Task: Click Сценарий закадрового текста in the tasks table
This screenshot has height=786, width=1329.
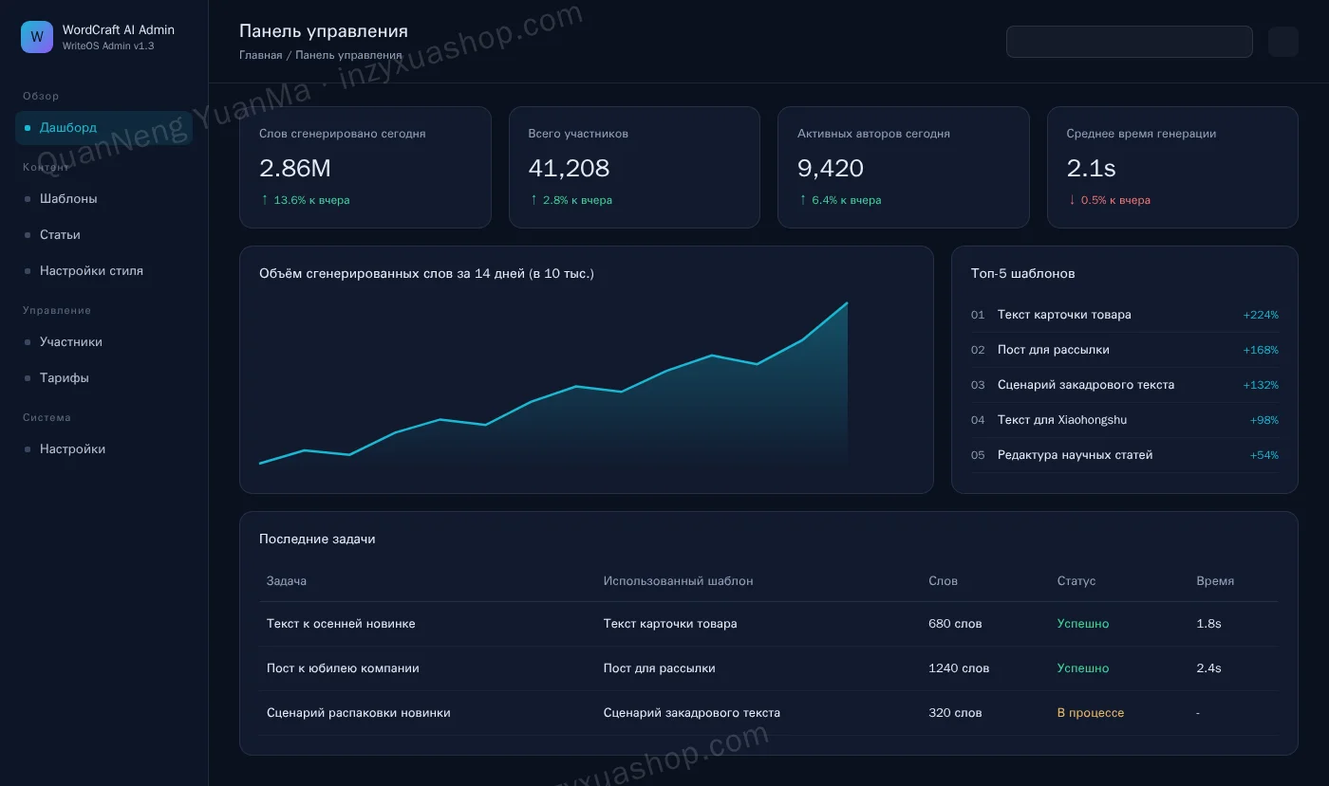Action: pos(692,713)
